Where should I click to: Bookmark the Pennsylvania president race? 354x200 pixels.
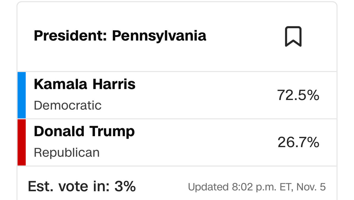(x=293, y=36)
